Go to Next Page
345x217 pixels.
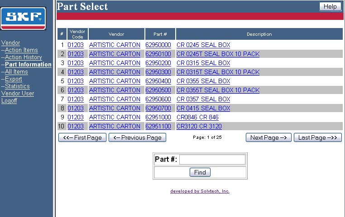coord(268,137)
